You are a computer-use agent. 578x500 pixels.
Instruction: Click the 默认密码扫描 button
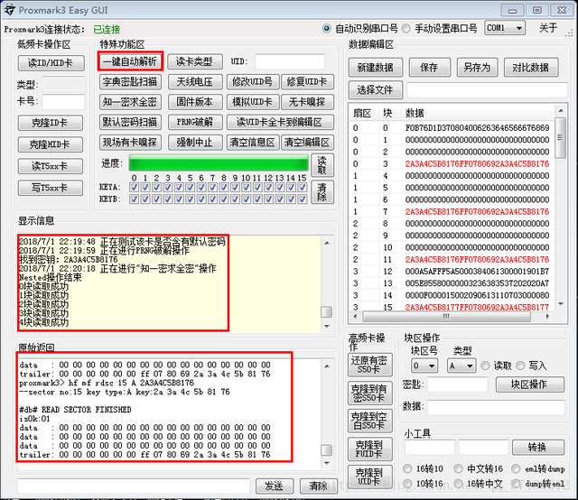tap(130, 122)
